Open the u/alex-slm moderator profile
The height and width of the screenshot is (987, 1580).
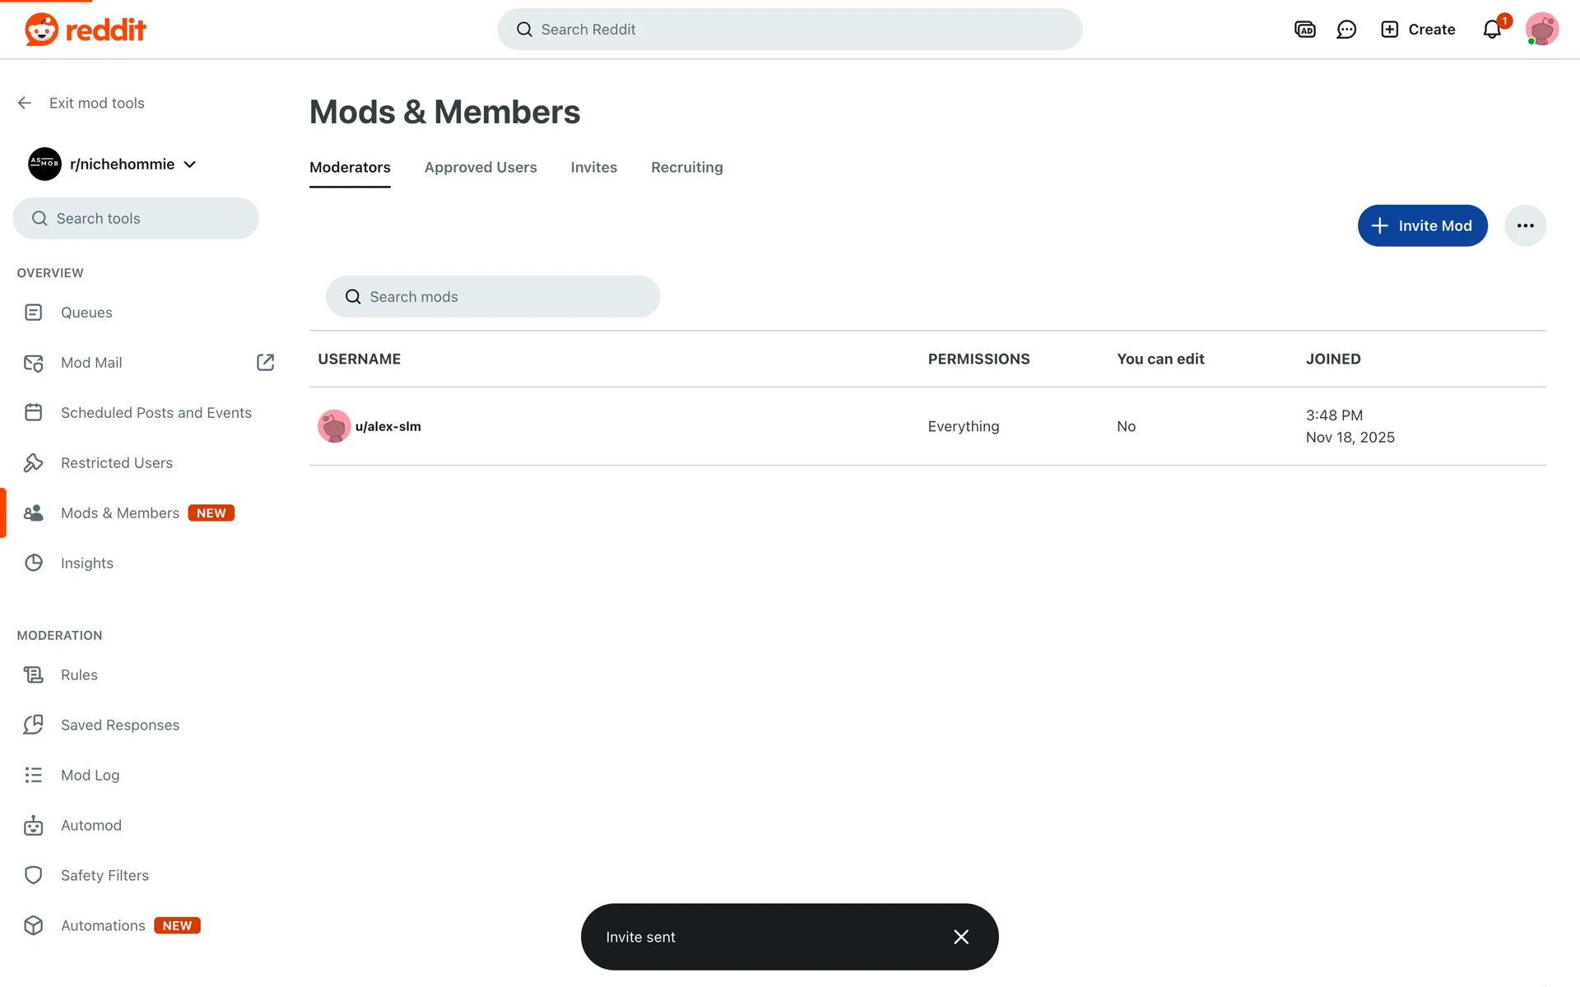pos(388,426)
